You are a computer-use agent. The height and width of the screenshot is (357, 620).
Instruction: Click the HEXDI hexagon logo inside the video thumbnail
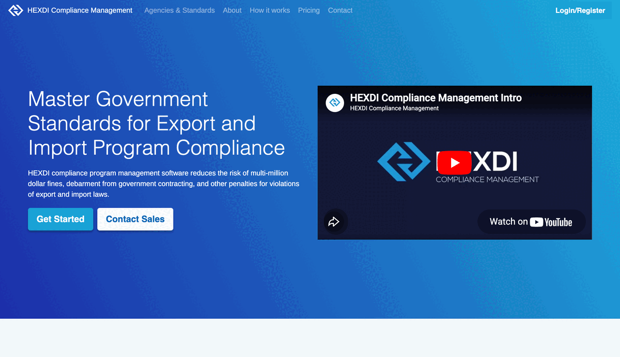pyautogui.click(x=404, y=162)
